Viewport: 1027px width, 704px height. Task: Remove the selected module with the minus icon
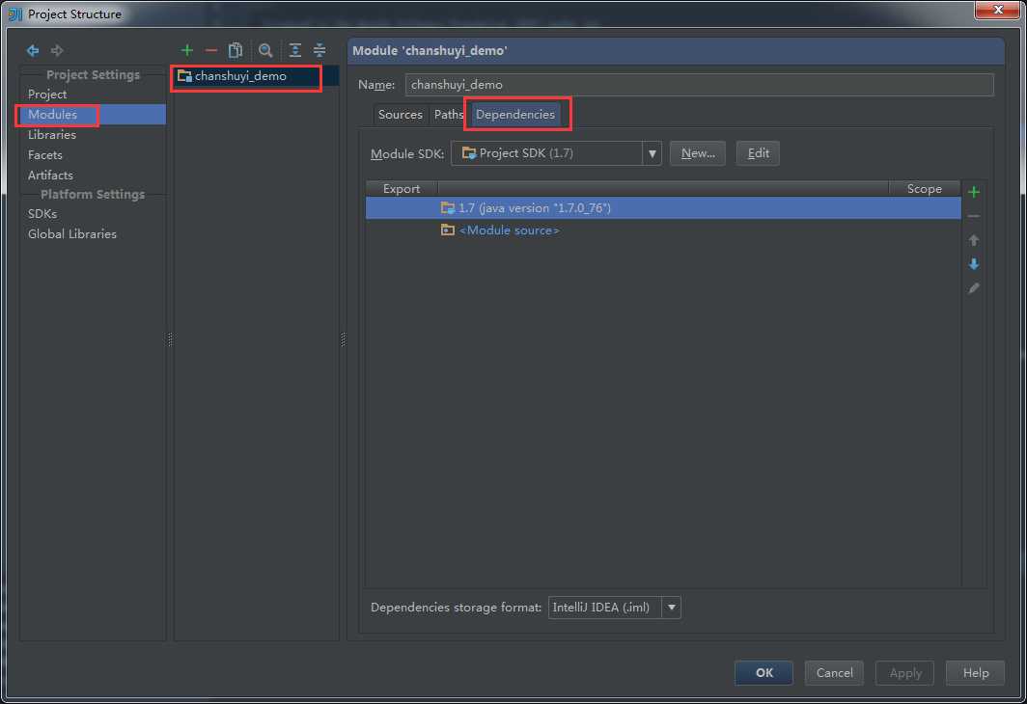pos(210,50)
